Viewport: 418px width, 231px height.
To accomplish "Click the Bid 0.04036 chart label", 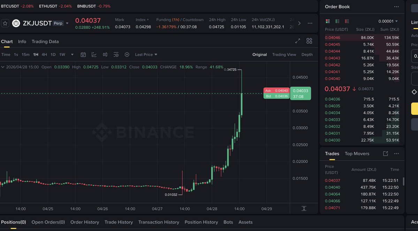I will (x=276, y=96).
